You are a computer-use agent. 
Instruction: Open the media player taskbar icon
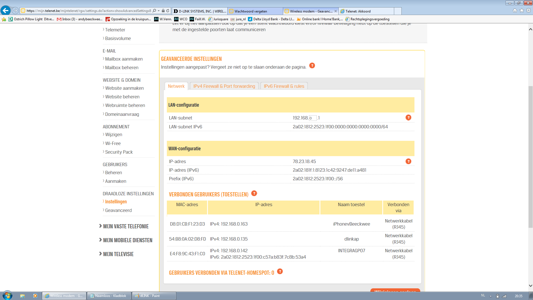[x=35, y=296]
